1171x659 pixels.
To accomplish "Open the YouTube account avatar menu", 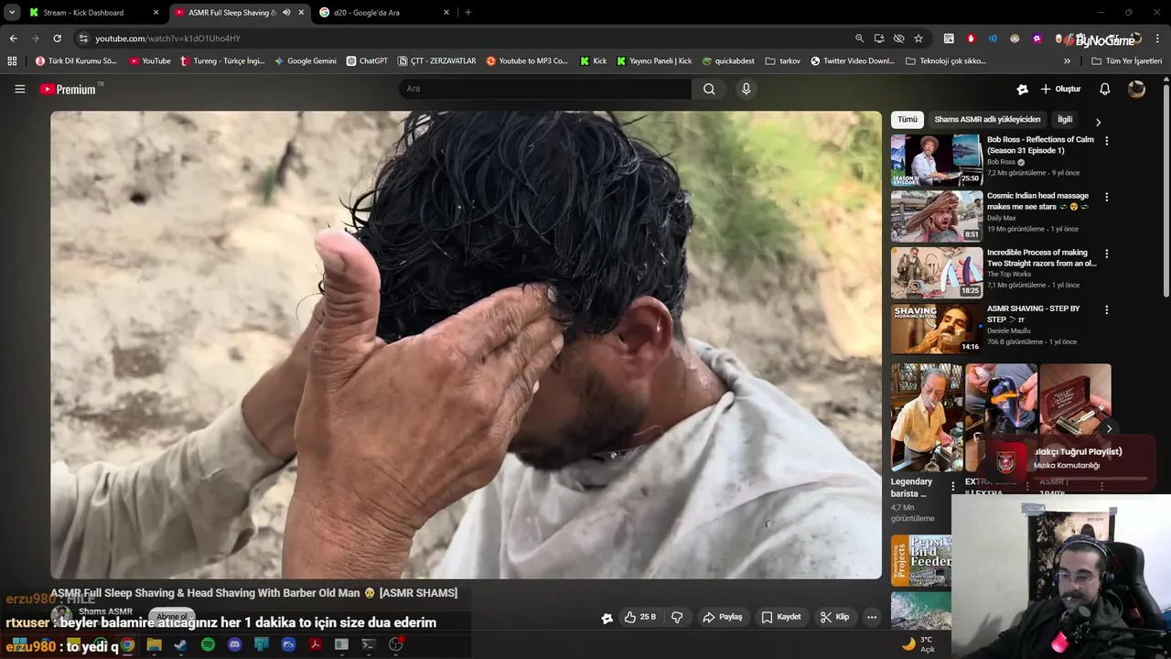I will (x=1136, y=89).
